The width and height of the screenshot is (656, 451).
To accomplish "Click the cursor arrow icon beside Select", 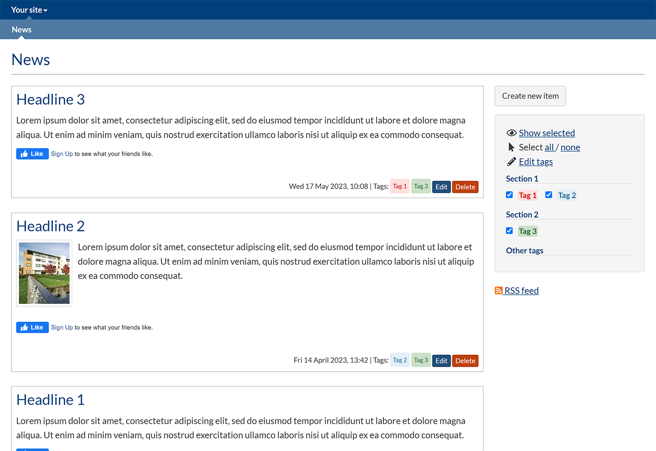I will click(511, 147).
